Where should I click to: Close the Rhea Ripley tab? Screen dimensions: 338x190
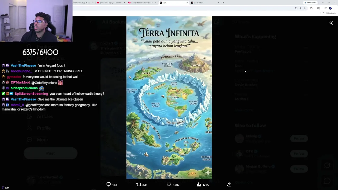click(x=124, y=3)
